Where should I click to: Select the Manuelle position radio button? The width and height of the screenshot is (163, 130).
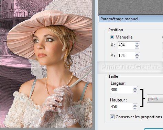point(112,37)
